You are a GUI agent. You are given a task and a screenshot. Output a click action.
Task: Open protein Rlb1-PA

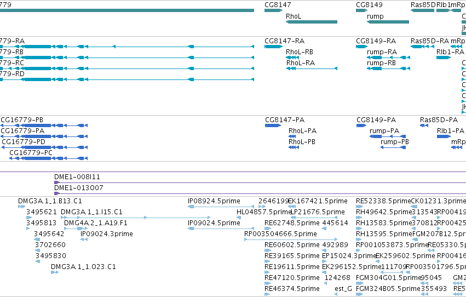tap(451, 131)
